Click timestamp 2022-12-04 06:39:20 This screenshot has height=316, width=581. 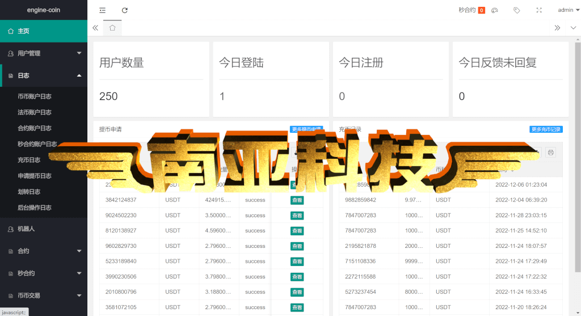pos(521,200)
